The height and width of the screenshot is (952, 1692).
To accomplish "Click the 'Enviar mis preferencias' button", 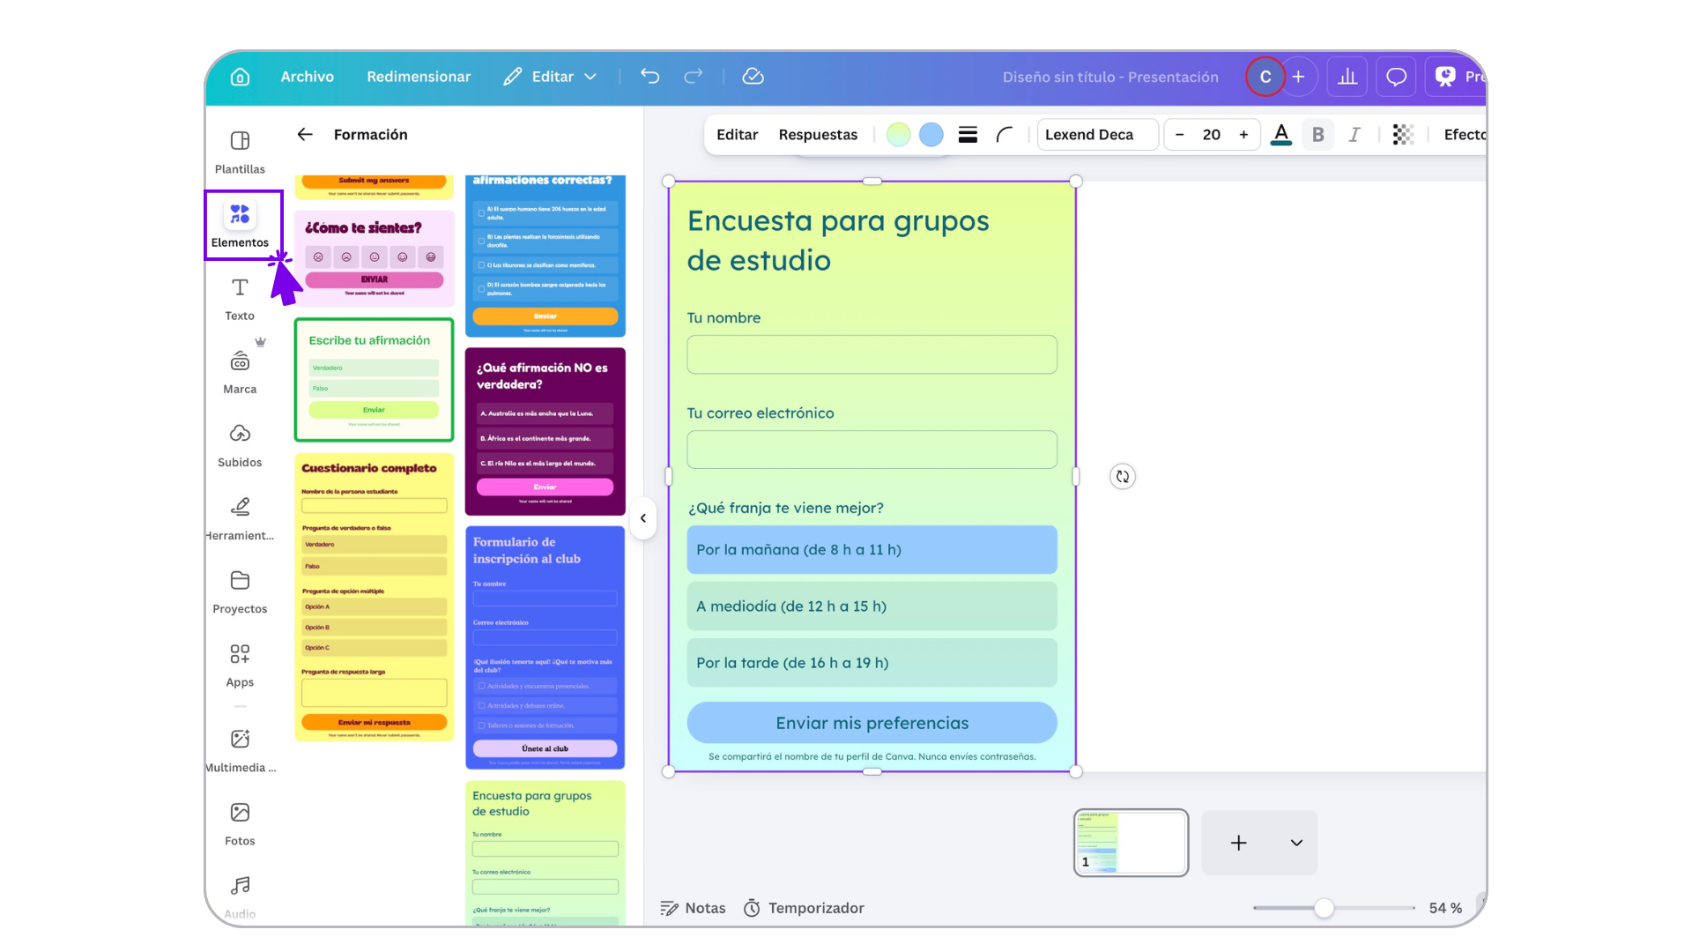I will tap(871, 723).
